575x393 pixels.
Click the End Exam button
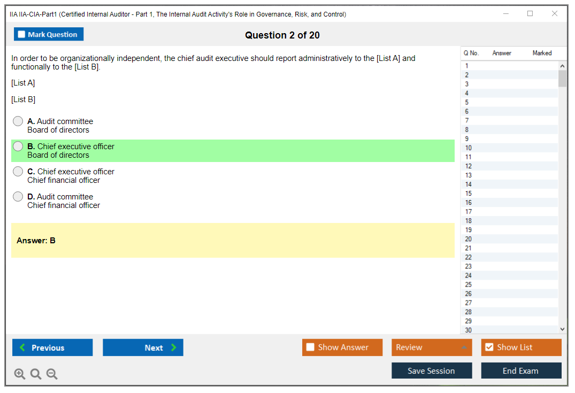click(521, 371)
